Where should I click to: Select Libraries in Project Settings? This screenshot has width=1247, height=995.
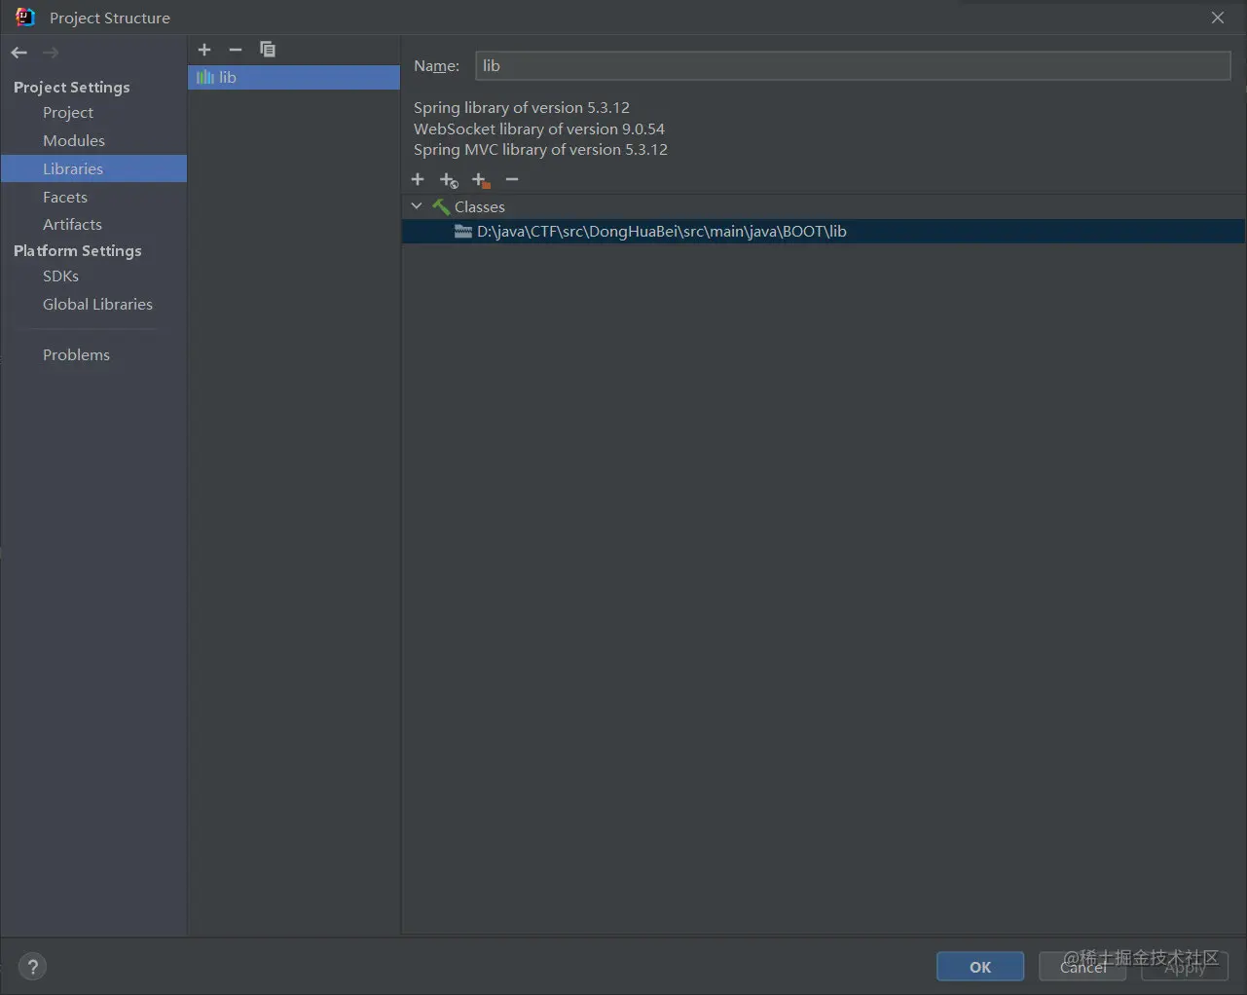click(93, 168)
